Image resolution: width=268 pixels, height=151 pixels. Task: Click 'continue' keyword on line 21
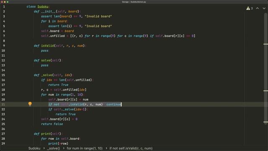(113, 104)
